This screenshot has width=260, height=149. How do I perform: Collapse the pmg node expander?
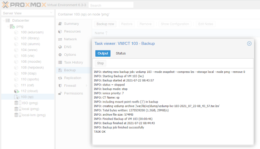tap(8, 26)
